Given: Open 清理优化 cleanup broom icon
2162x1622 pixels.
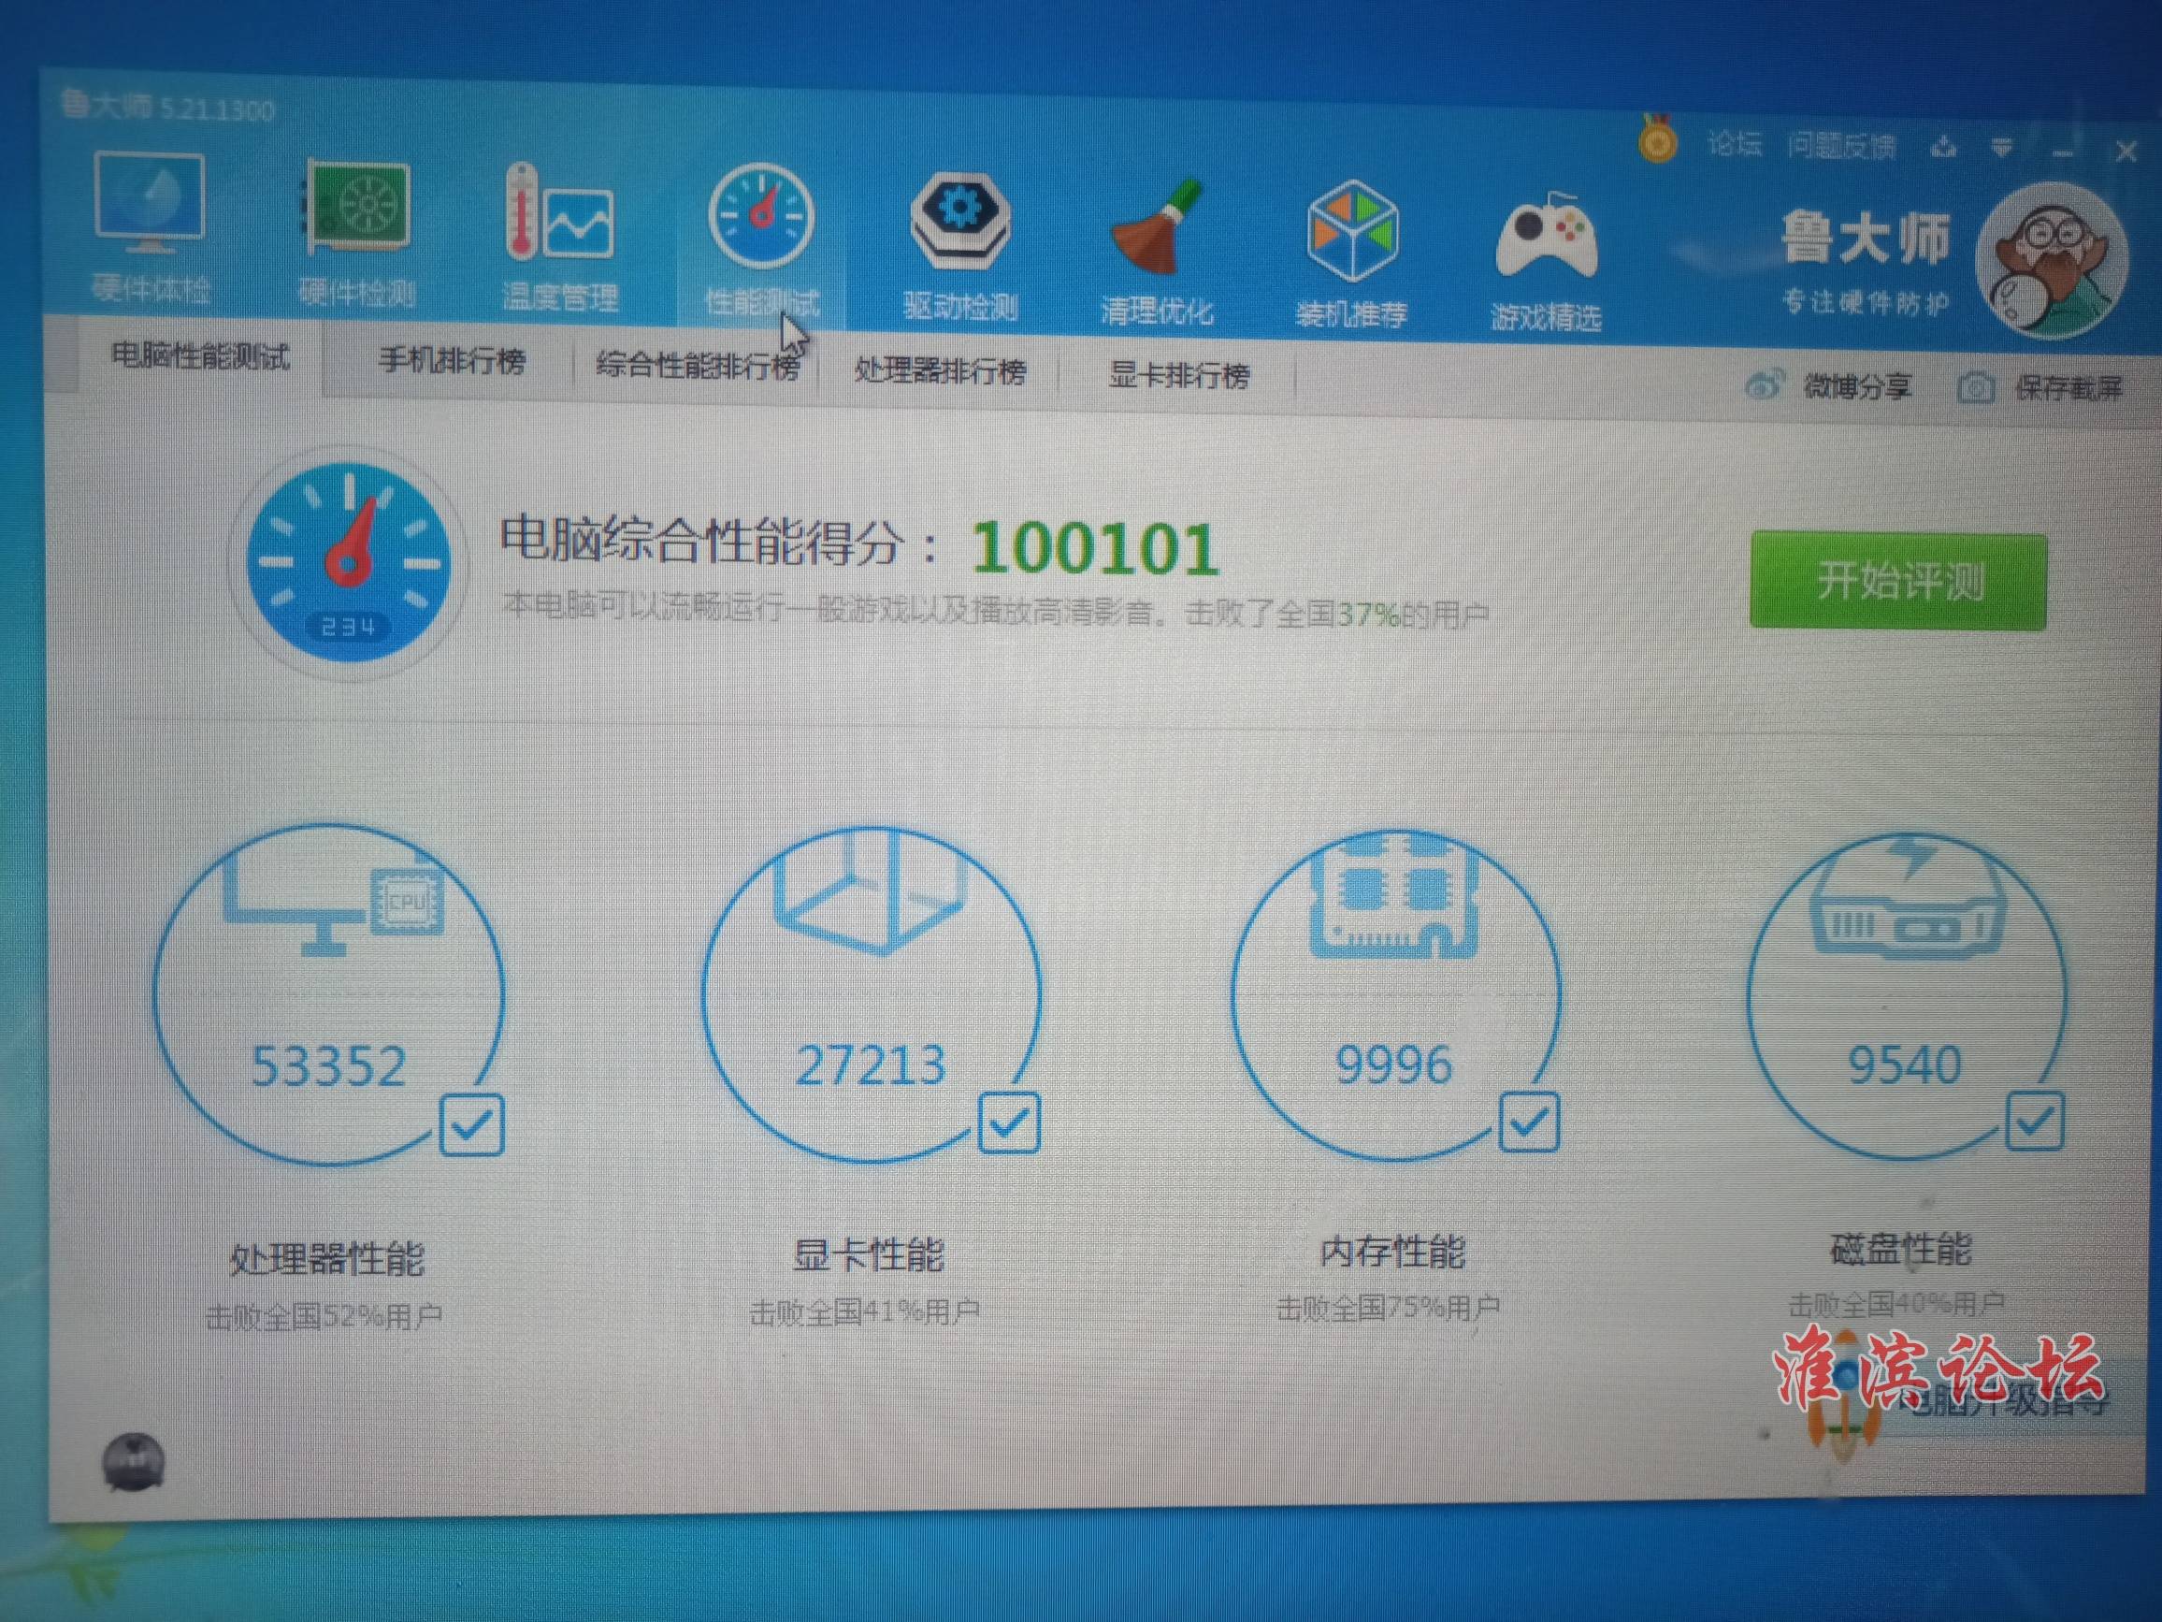Looking at the screenshot, I should pos(1156,252).
